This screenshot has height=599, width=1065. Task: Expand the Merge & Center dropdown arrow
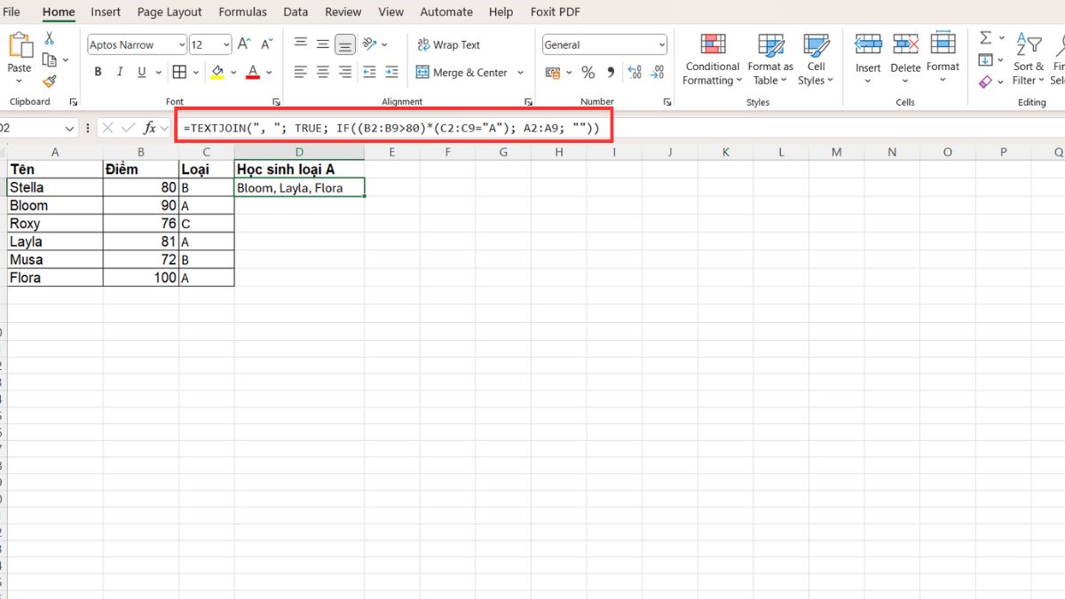click(521, 73)
